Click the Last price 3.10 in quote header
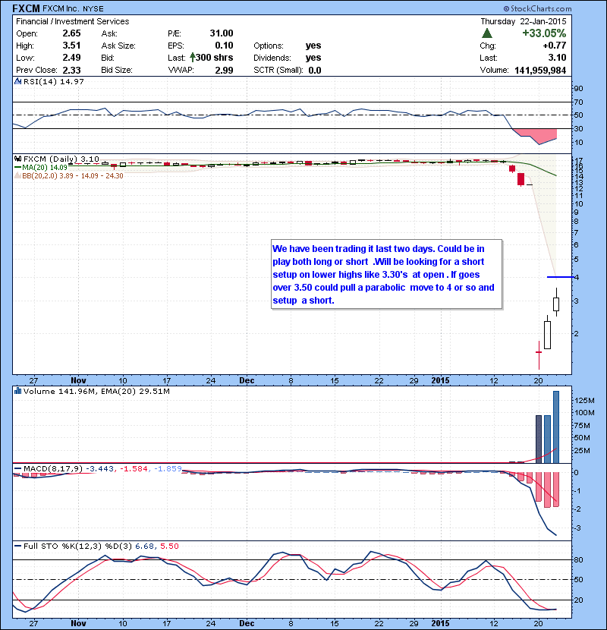The image size is (607, 630). (x=557, y=58)
